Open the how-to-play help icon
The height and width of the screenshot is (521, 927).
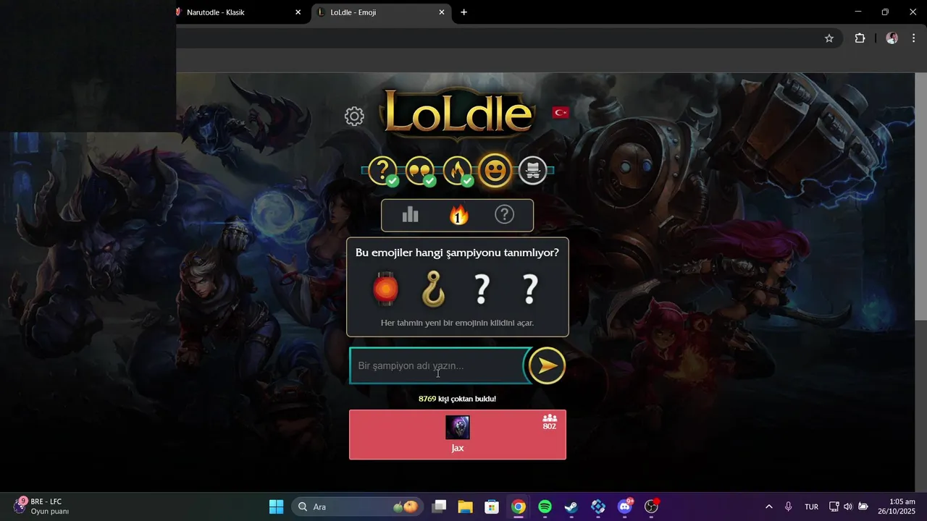[x=504, y=215]
